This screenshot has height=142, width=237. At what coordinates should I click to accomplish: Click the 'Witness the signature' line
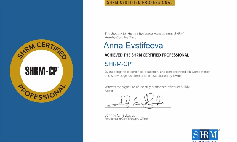click(x=147, y=87)
